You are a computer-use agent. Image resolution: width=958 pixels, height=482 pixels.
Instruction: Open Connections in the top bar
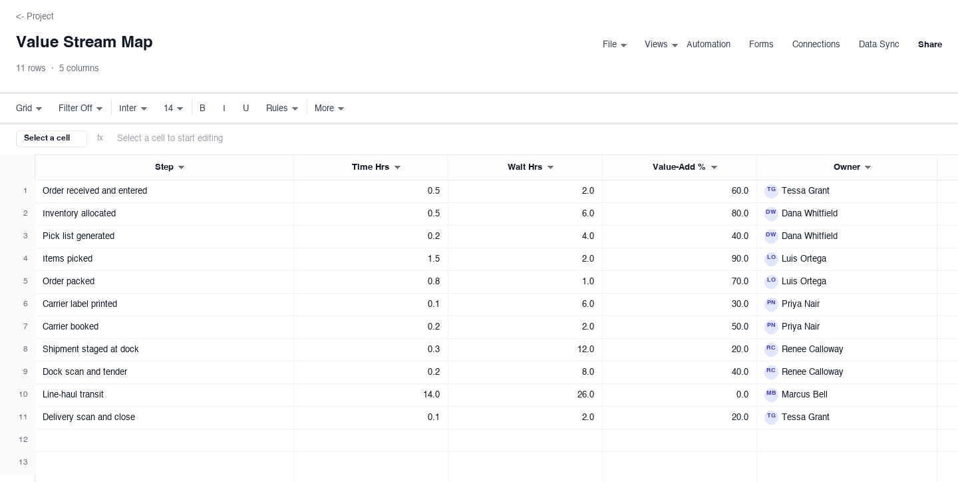tap(816, 45)
